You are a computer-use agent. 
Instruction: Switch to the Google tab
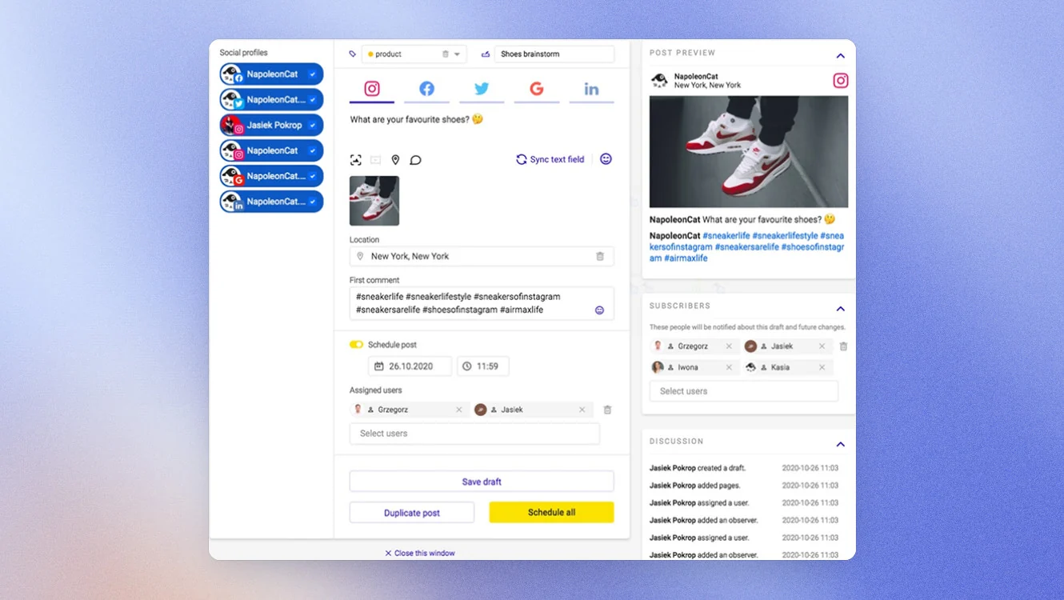537,89
